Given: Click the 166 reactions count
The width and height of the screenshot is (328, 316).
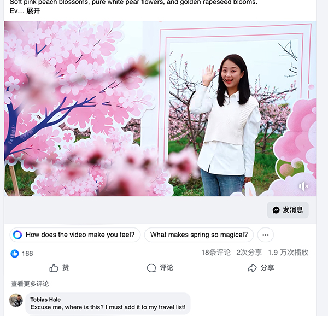Looking at the screenshot, I should (27, 254).
